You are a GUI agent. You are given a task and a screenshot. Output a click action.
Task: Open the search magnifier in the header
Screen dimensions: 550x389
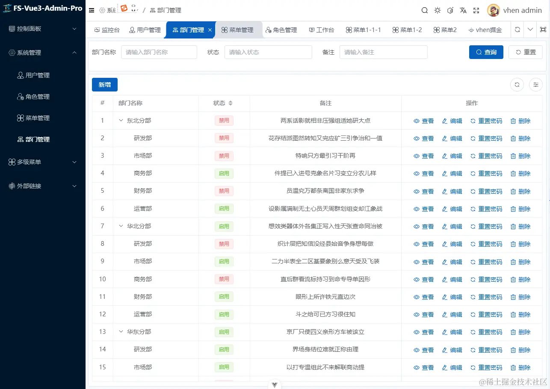[424, 10]
